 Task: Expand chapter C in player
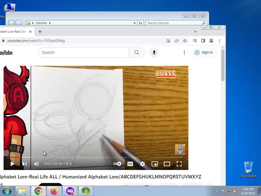click(69, 164)
